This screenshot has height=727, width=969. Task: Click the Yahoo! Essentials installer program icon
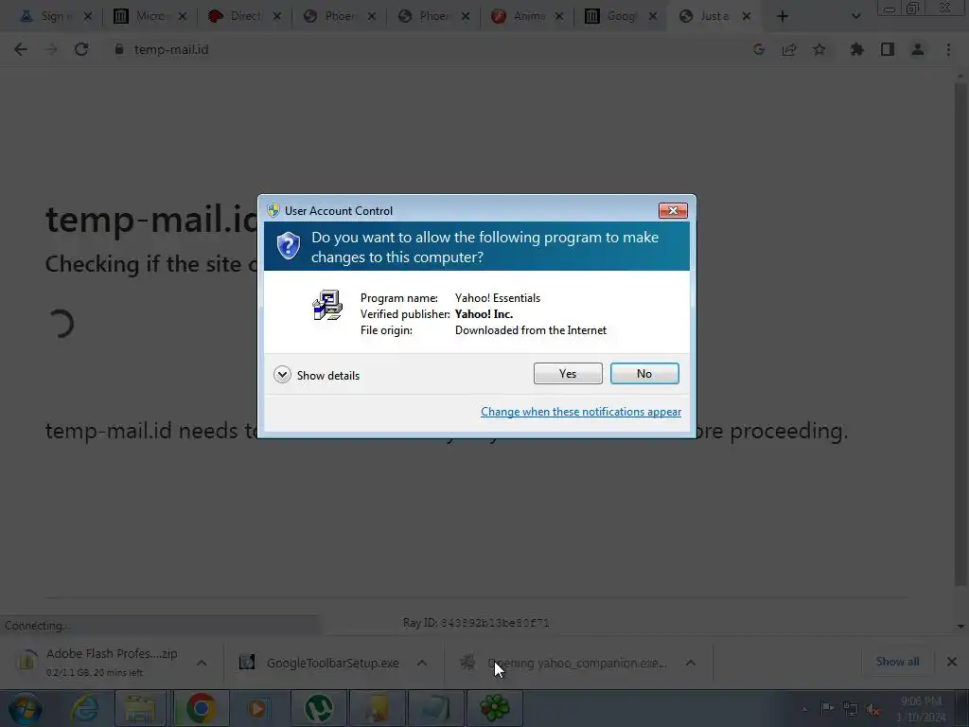click(327, 305)
